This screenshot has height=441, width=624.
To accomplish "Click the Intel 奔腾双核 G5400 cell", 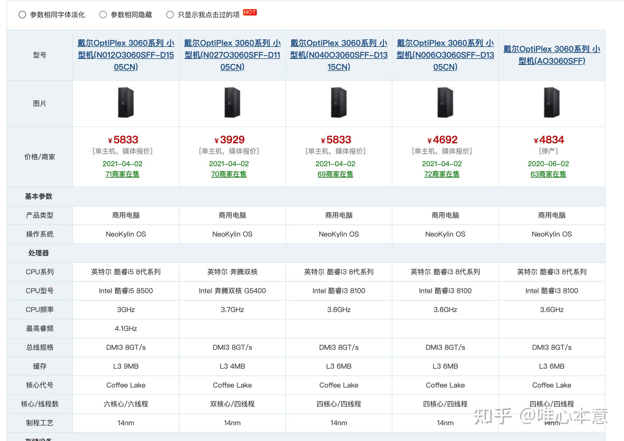I will 232,291.
